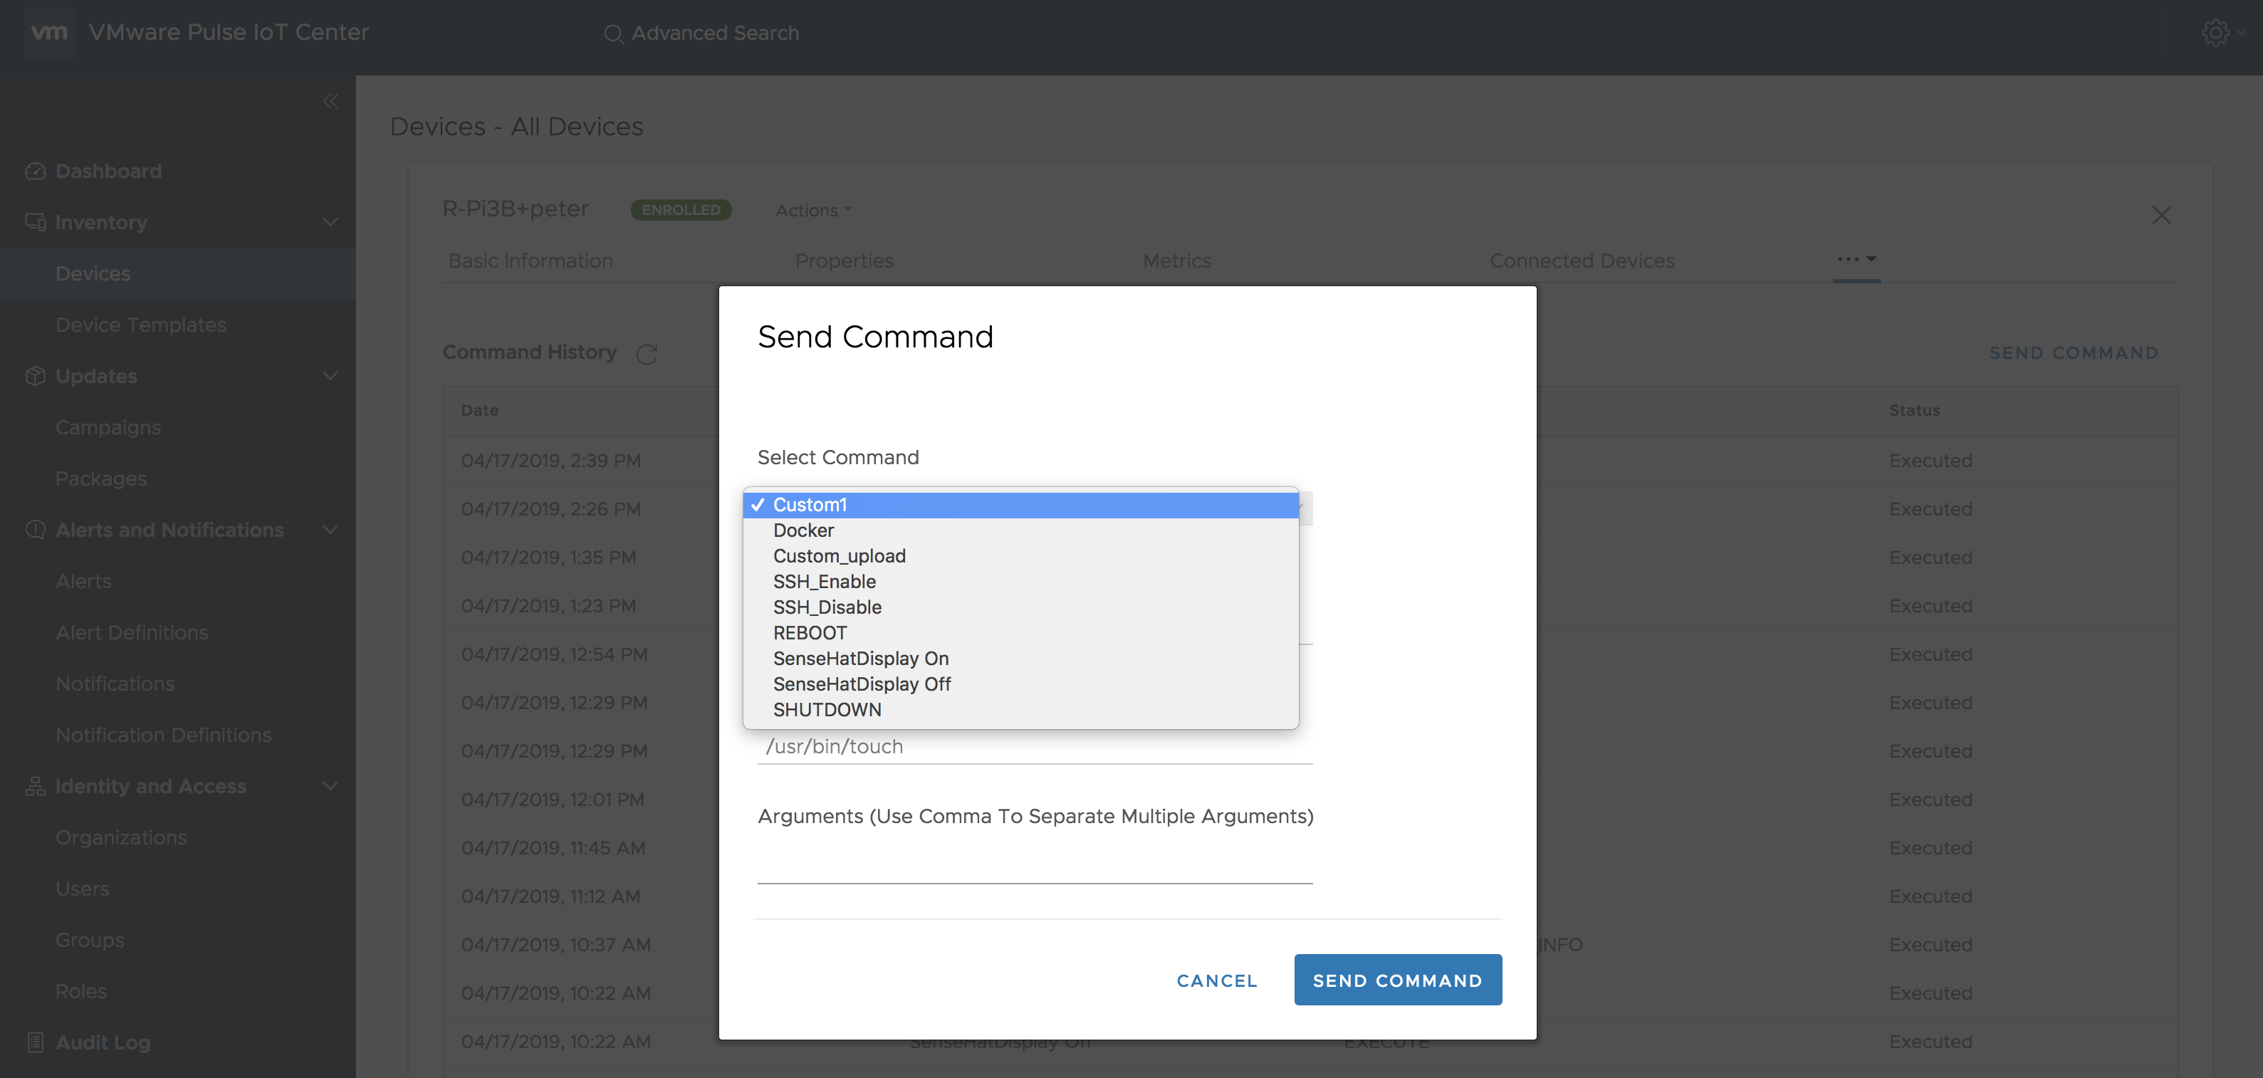Select the Docker command option
Screen dimensions: 2263x1078
pos(803,530)
